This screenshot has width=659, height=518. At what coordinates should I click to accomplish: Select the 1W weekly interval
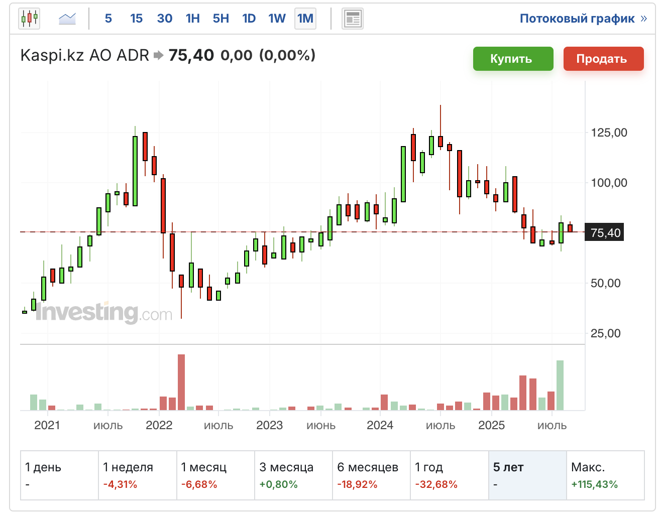277,19
